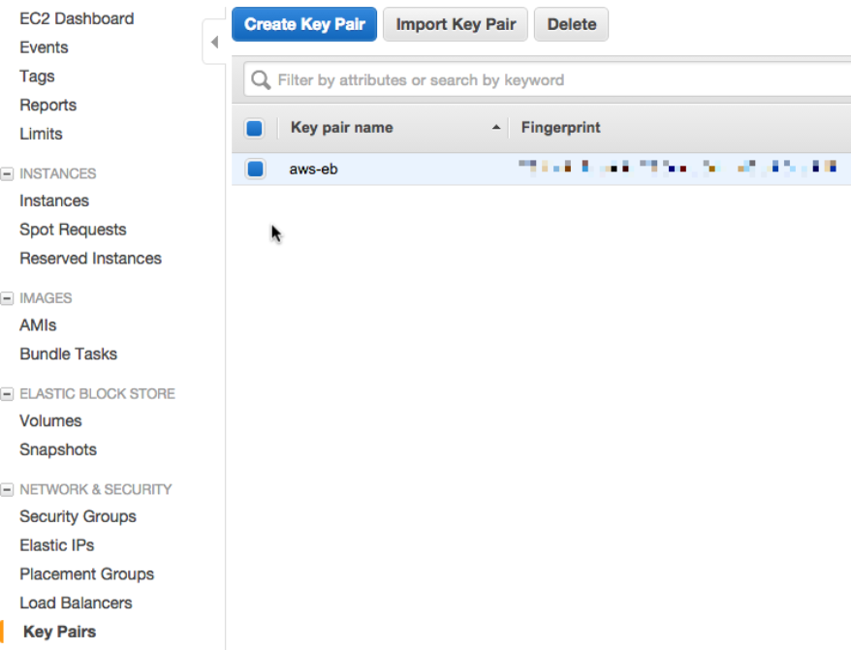851x650 pixels.
Task: Click the Import Key Pair button
Action: click(x=456, y=24)
